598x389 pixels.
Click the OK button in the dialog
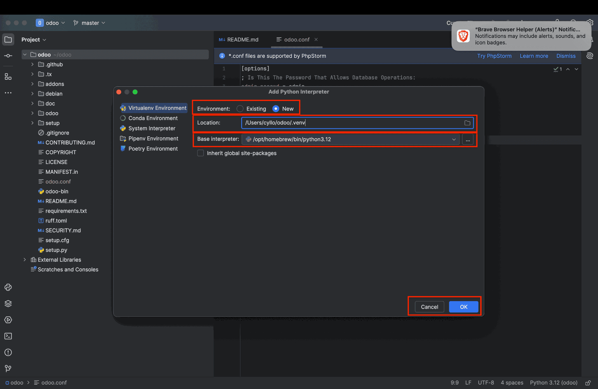tap(463, 307)
